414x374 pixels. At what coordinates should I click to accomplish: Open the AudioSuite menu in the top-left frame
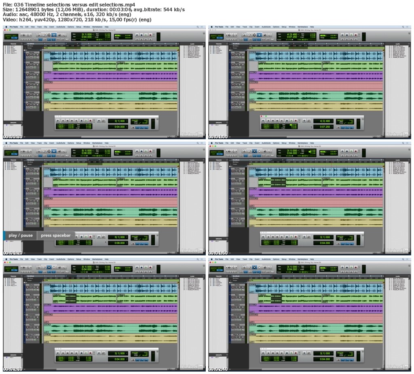61,27
